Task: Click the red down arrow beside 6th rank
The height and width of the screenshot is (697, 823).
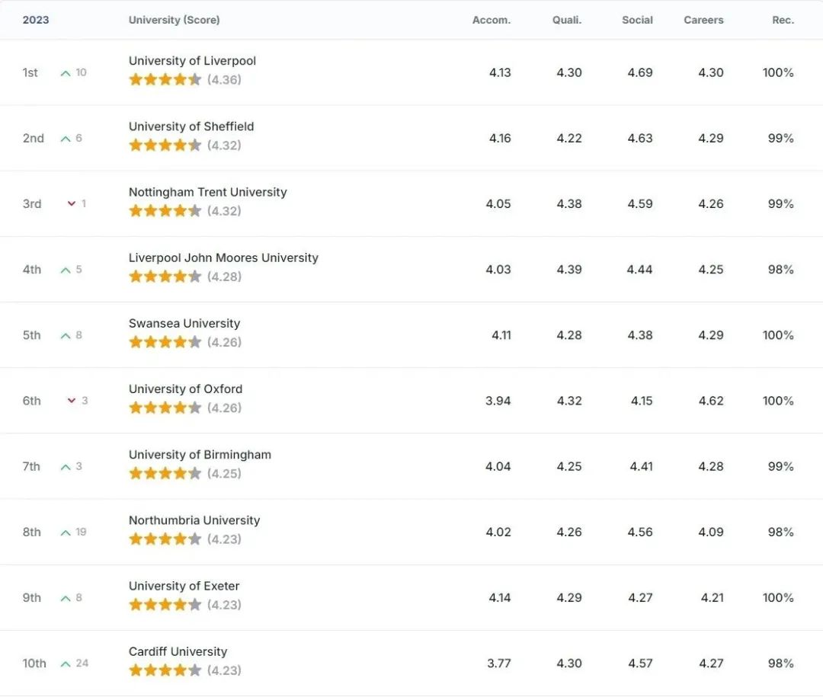Action: point(72,401)
